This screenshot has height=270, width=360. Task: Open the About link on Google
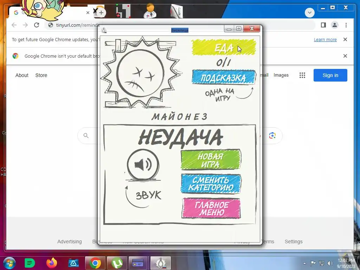(x=22, y=75)
